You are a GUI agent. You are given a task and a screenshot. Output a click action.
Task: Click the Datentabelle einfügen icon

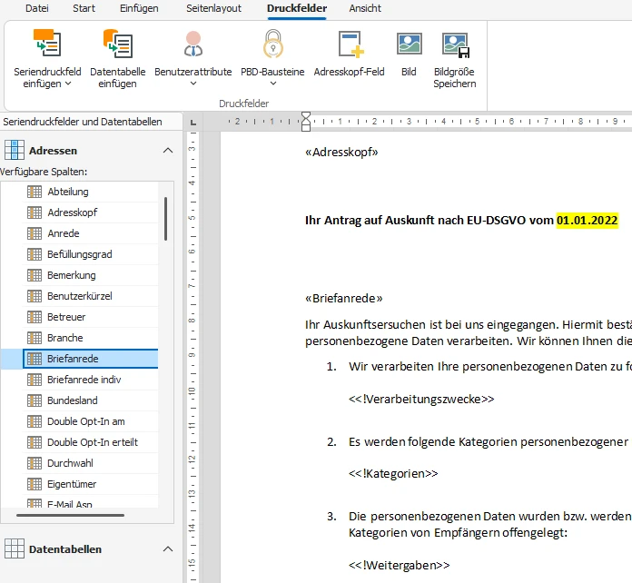(117, 43)
